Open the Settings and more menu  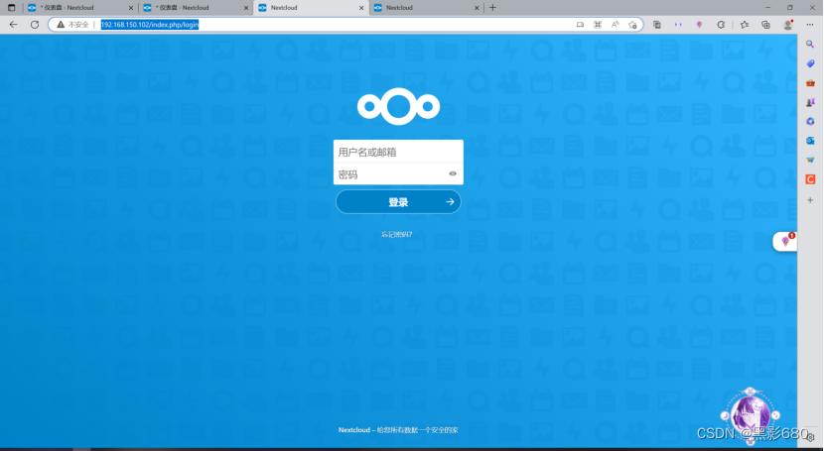(x=809, y=25)
